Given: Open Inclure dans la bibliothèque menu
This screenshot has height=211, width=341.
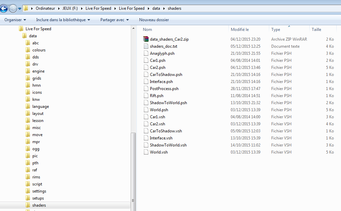Looking at the screenshot, I should (x=63, y=20).
